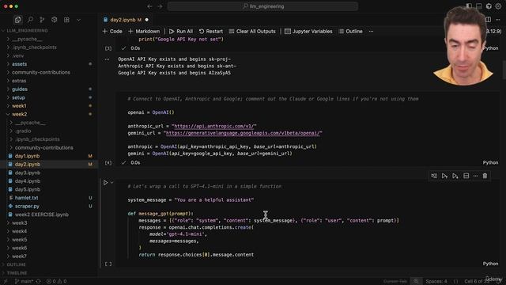
Task: Click the main branch indicator in status bar
Action: point(25,282)
